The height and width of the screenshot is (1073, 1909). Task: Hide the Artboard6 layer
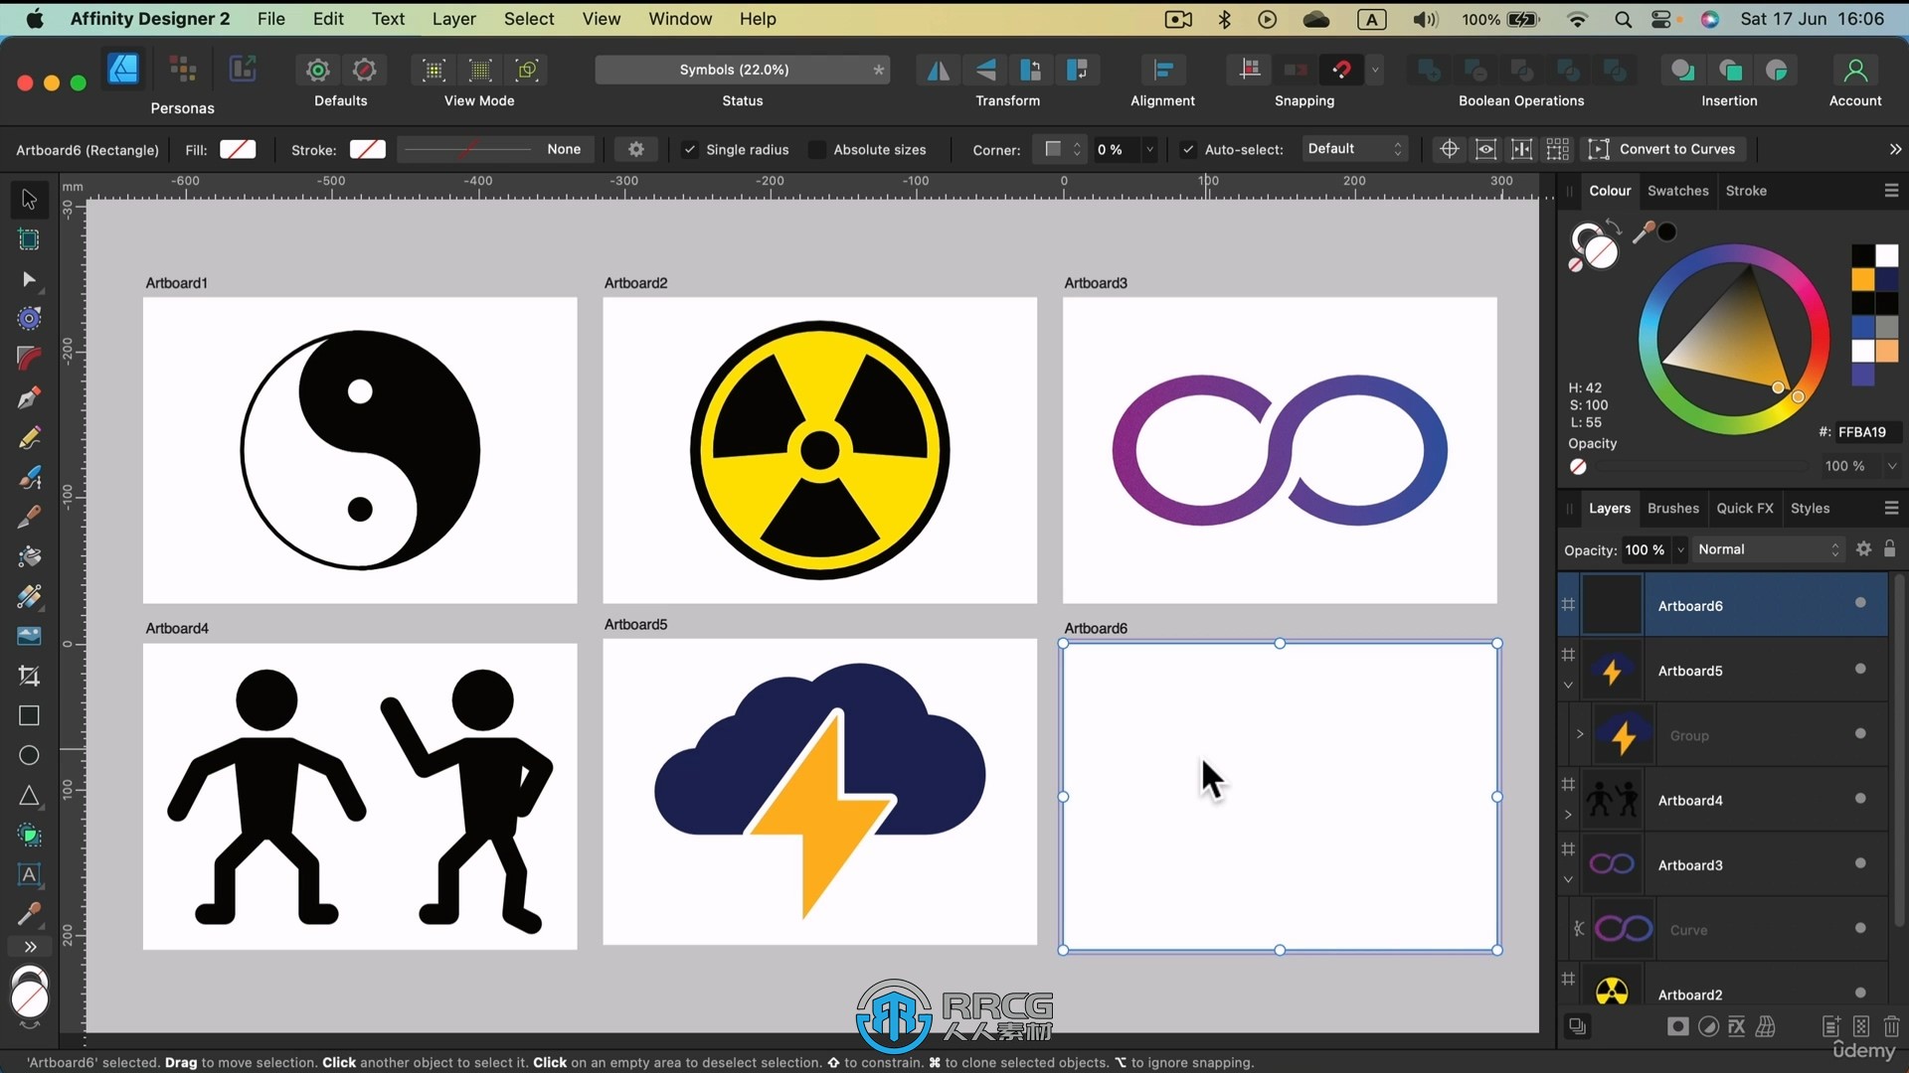pyautogui.click(x=1860, y=603)
